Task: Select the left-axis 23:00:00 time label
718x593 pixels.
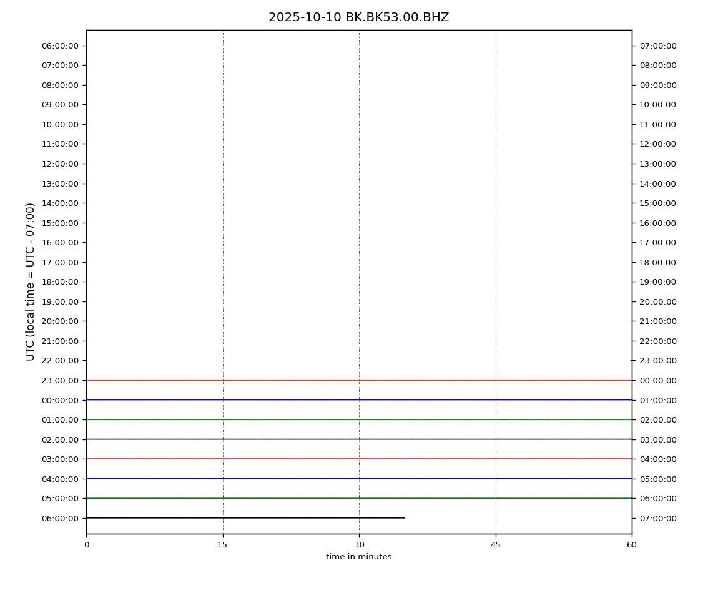Action: click(60, 380)
